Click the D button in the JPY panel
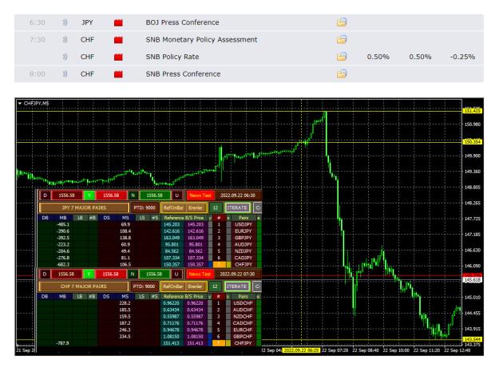The height and width of the screenshot is (371, 499). point(45,195)
